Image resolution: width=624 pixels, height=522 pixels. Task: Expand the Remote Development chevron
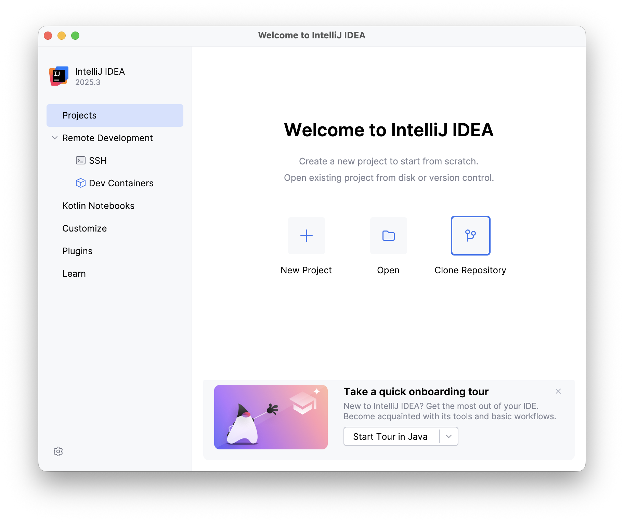coord(54,138)
